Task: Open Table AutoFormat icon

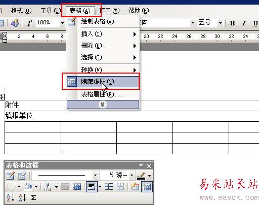Action: coord(135,187)
